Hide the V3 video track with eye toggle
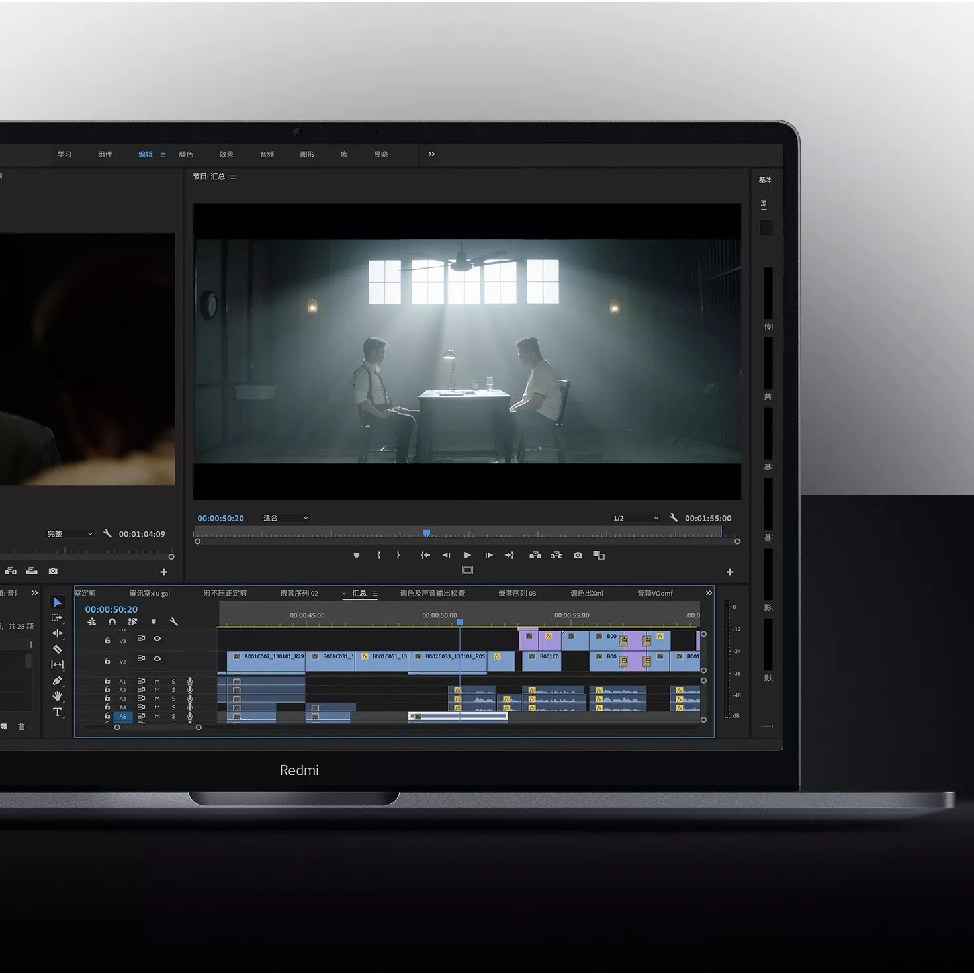 click(158, 638)
